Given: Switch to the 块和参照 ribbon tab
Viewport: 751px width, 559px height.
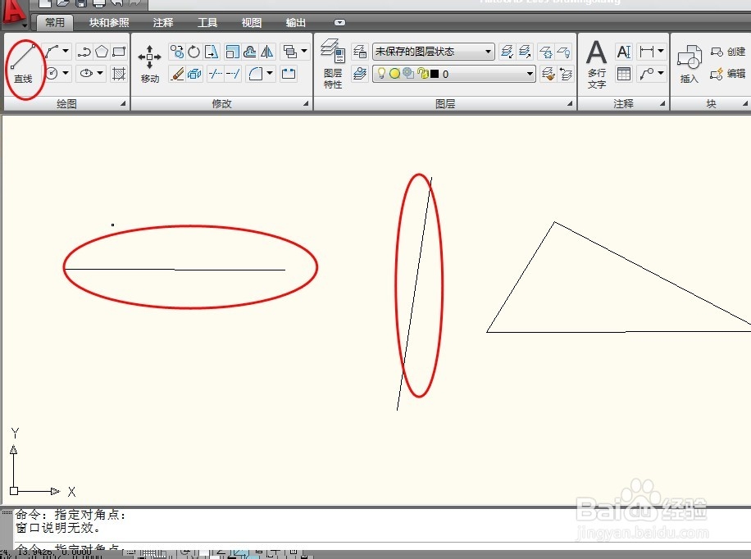Looking at the screenshot, I should 109,22.
